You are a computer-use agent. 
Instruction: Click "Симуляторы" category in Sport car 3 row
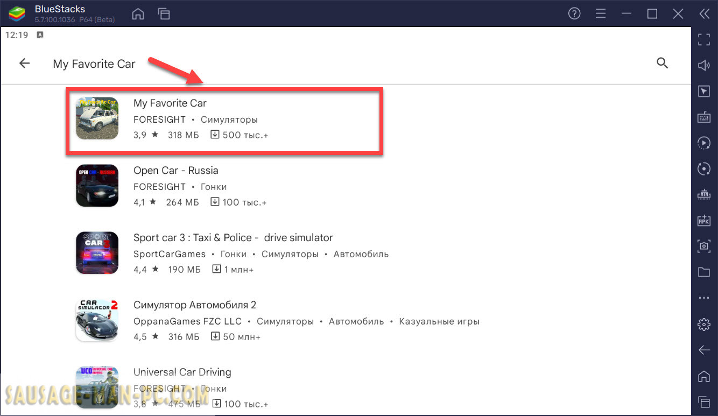pos(290,254)
